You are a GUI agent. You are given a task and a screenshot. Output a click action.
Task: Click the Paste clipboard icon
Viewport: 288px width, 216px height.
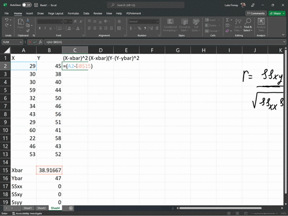pyautogui.click(x=20, y=22)
